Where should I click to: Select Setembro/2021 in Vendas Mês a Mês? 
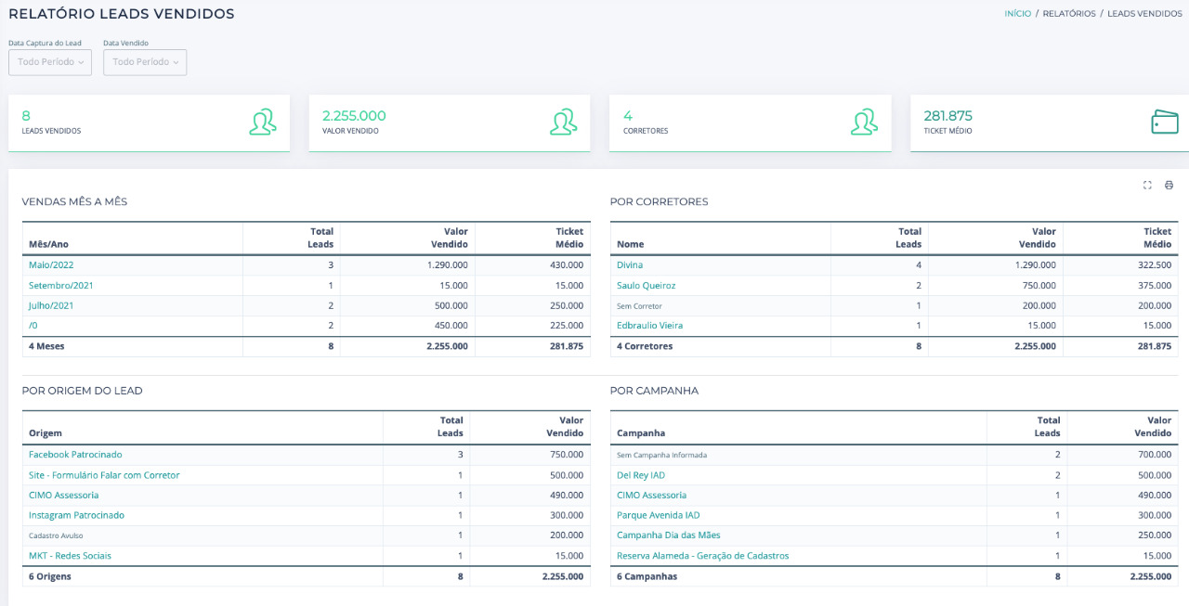[x=60, y=285]
